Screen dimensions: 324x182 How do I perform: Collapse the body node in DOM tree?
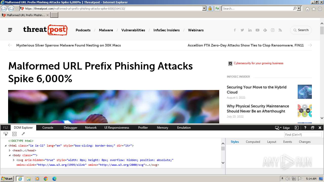(10, 155)
